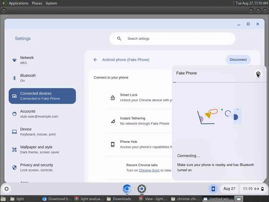Click the Search settings field
Screen dimensions: 269x202
(172, 39)
